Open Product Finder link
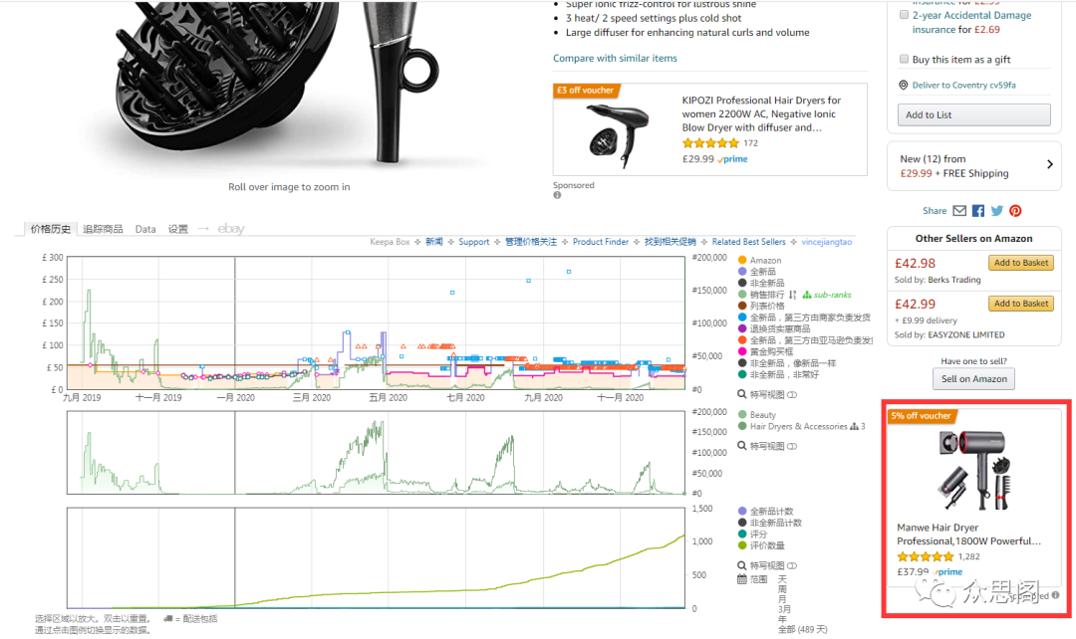 point(601,242)
